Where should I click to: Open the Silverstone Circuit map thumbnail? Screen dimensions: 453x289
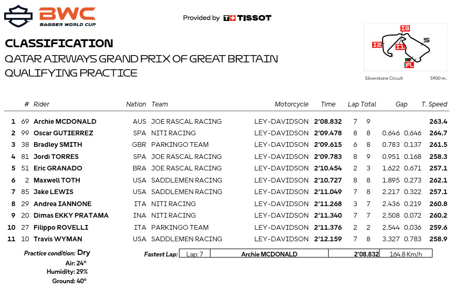coord(406,47)
